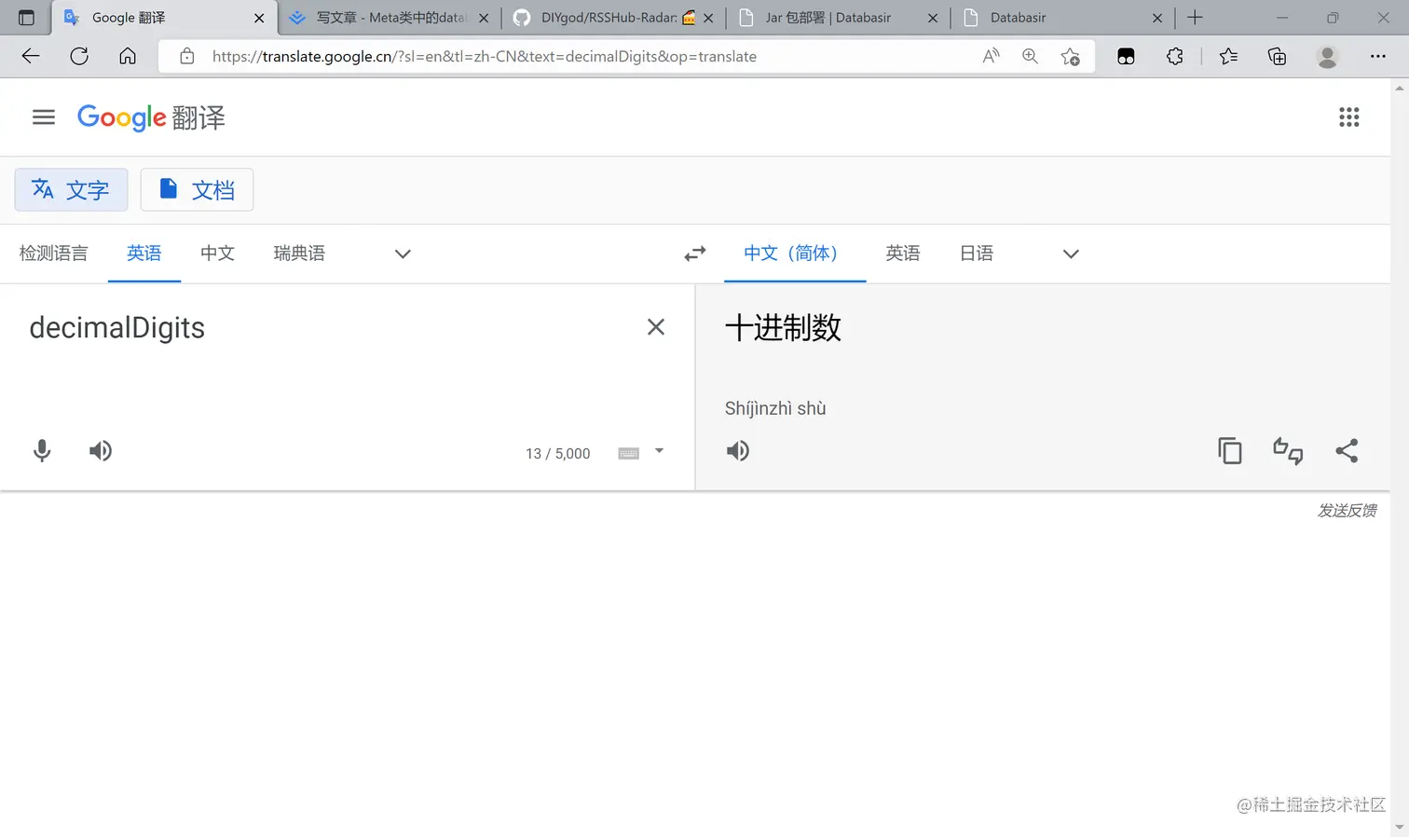Open the Google Translate main menu hamburger
Screen dimensions: 1409x837
tap(44, 117)
